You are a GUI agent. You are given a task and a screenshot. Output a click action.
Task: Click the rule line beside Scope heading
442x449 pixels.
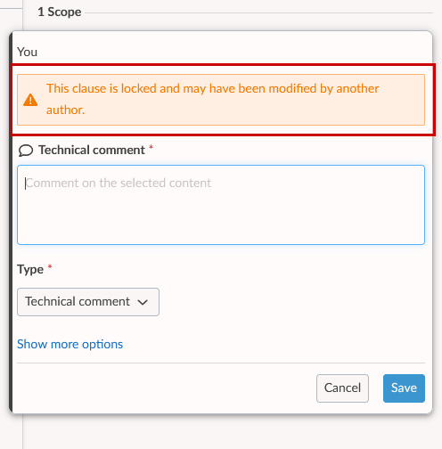click(258, 12)
